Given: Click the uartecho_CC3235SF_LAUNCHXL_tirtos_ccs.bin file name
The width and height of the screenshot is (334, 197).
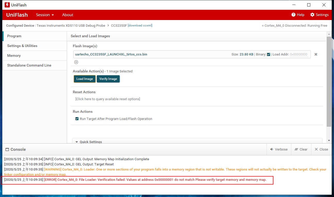Looking at the screenshot, I should 111,54.
